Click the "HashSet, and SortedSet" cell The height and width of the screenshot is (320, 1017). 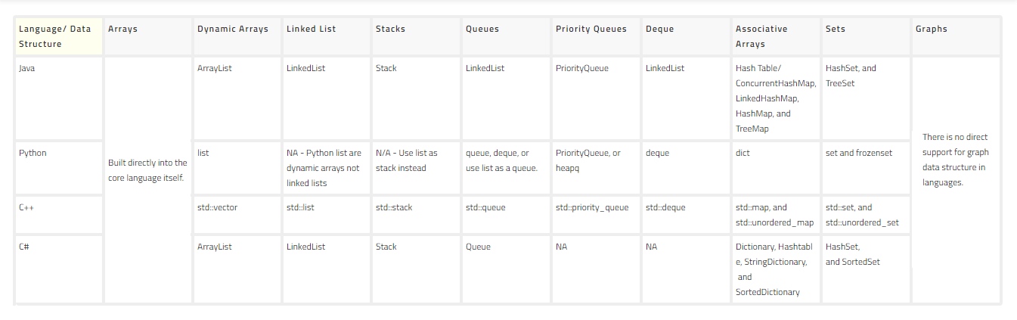(853, 254)
